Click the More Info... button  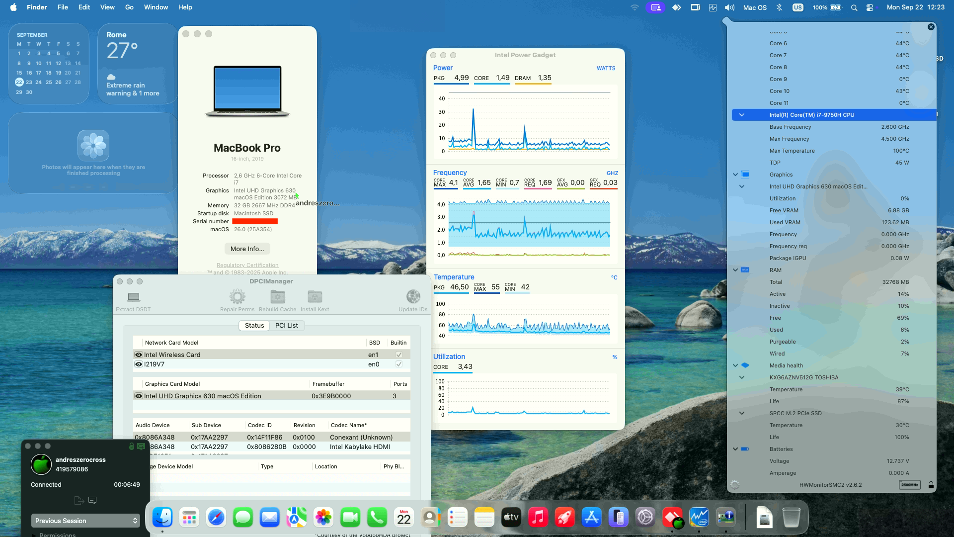[247, 249]
